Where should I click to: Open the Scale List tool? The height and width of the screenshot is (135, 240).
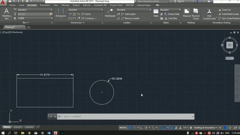click(x=225, y=10)
